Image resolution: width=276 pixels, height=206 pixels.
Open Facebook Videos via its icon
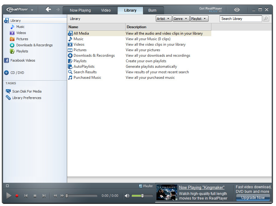6,60
